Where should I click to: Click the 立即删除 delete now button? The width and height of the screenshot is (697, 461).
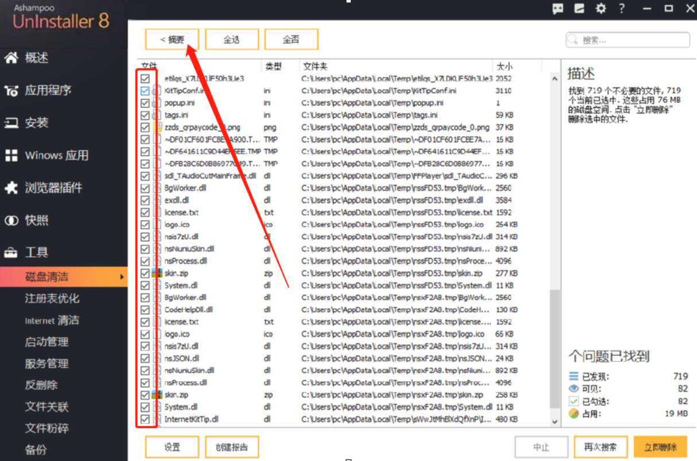coord(661,447)
